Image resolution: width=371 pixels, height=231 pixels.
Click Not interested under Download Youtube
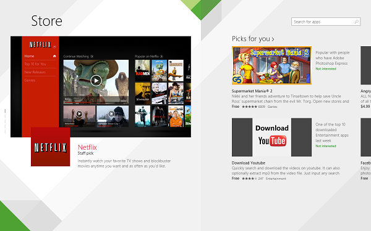pos(326,146)
